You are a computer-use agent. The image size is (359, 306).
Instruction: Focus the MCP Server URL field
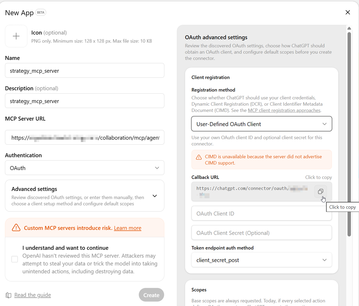click(x=85, y=137)
